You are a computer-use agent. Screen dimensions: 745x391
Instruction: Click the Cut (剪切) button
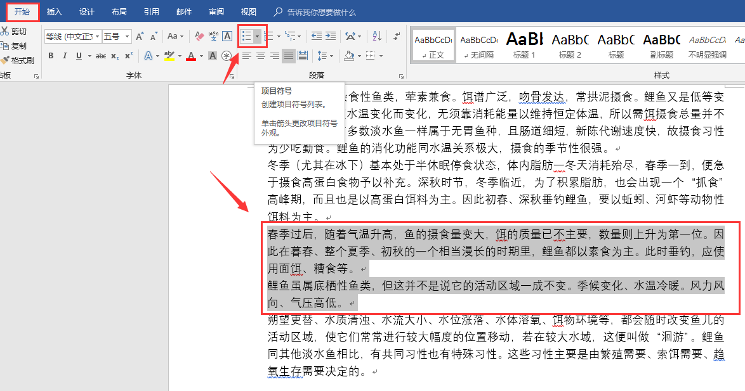click(x=13, y=31)
